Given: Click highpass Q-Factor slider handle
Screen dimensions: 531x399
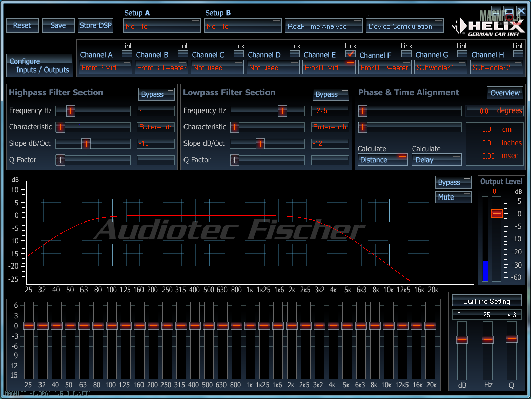Looking at the screenshot, I should [60, 160].
